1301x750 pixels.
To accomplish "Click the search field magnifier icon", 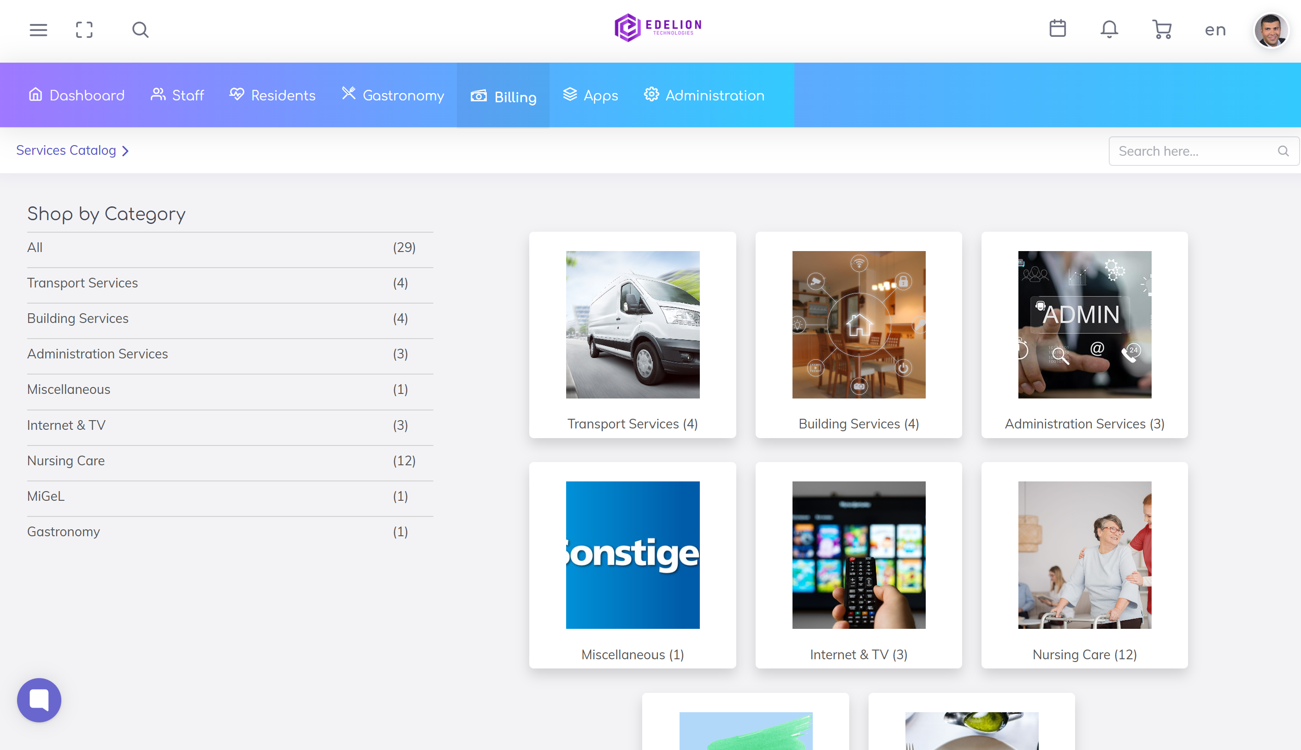I will tap(1283, 151).
